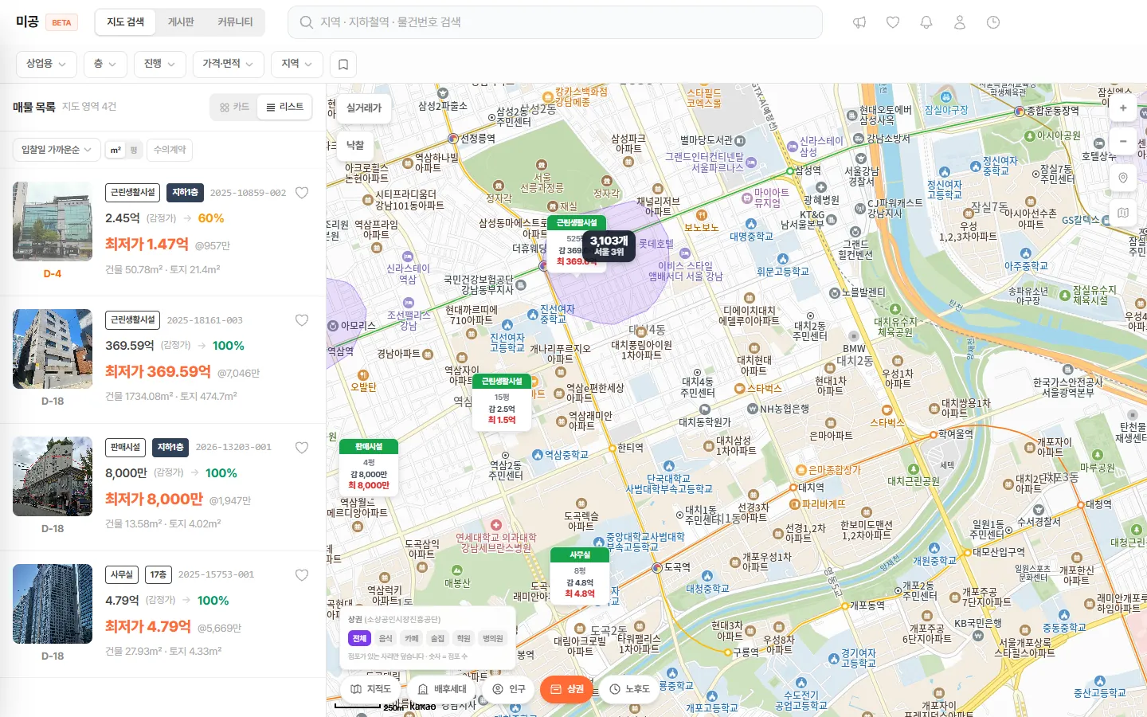This screenshot has width=1147, height=717.
Task: Click the map type icon below location
Action: point(1123,213)
